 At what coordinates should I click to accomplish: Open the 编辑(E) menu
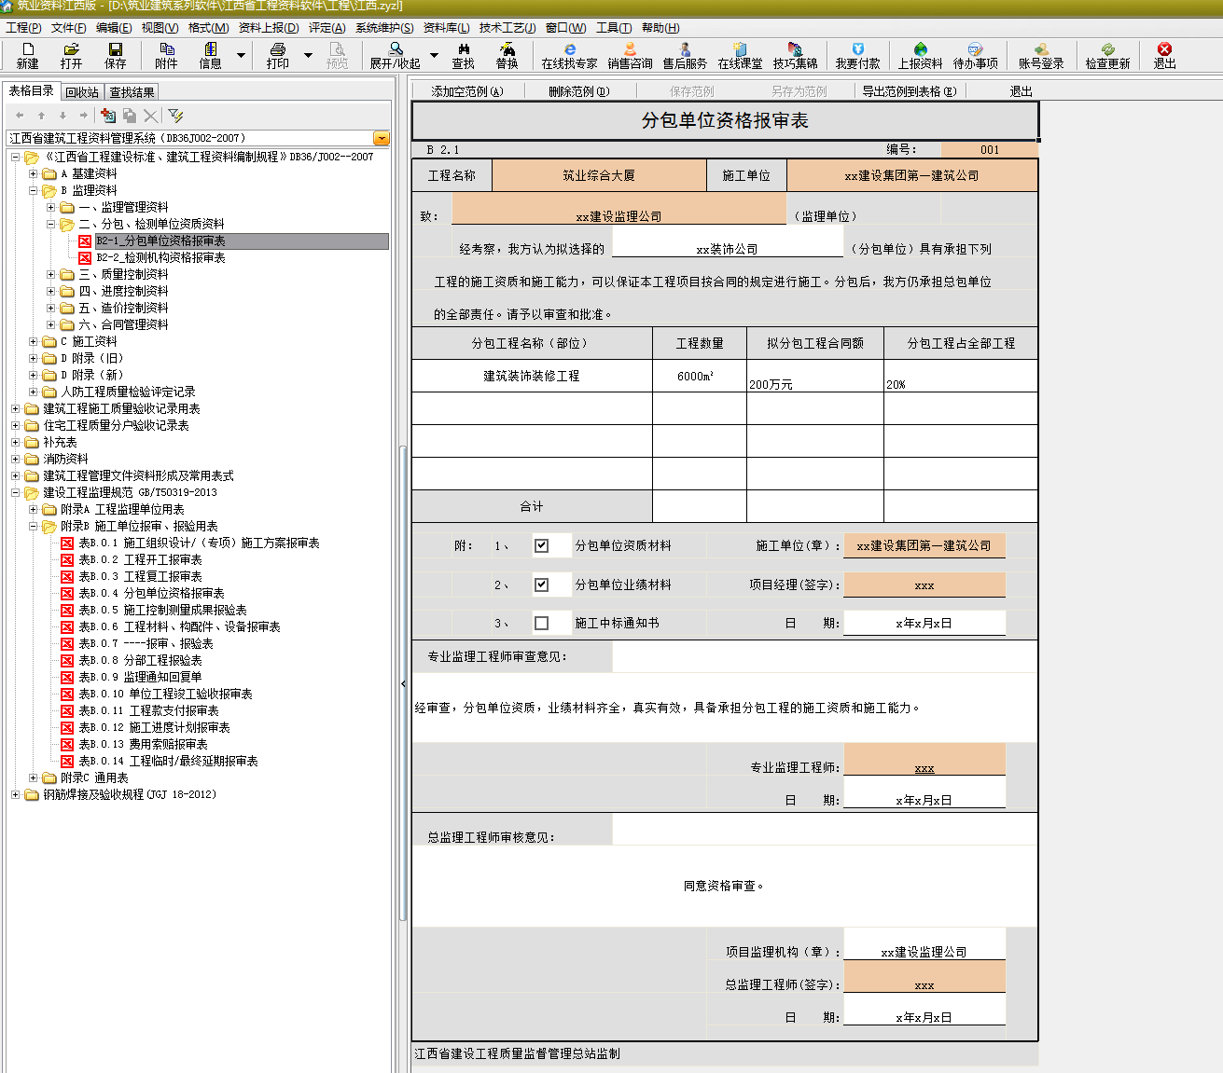point(114,28)
